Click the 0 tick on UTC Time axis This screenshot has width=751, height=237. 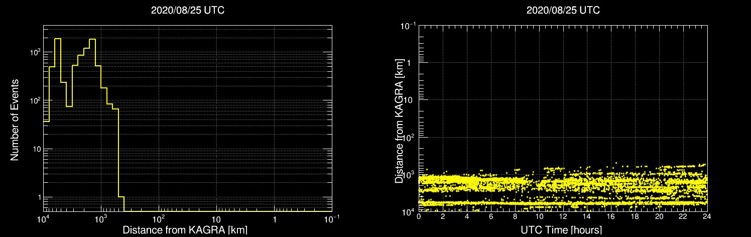[x=419, y=216]
